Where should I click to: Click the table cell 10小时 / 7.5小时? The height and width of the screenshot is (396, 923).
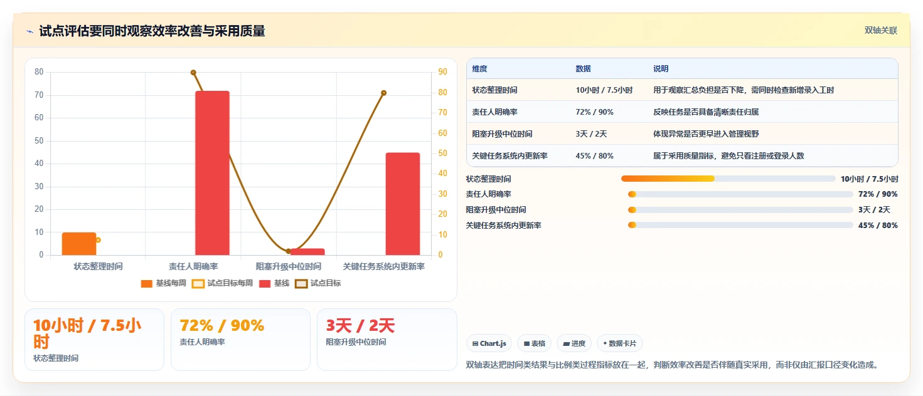[x=604, y=90]
